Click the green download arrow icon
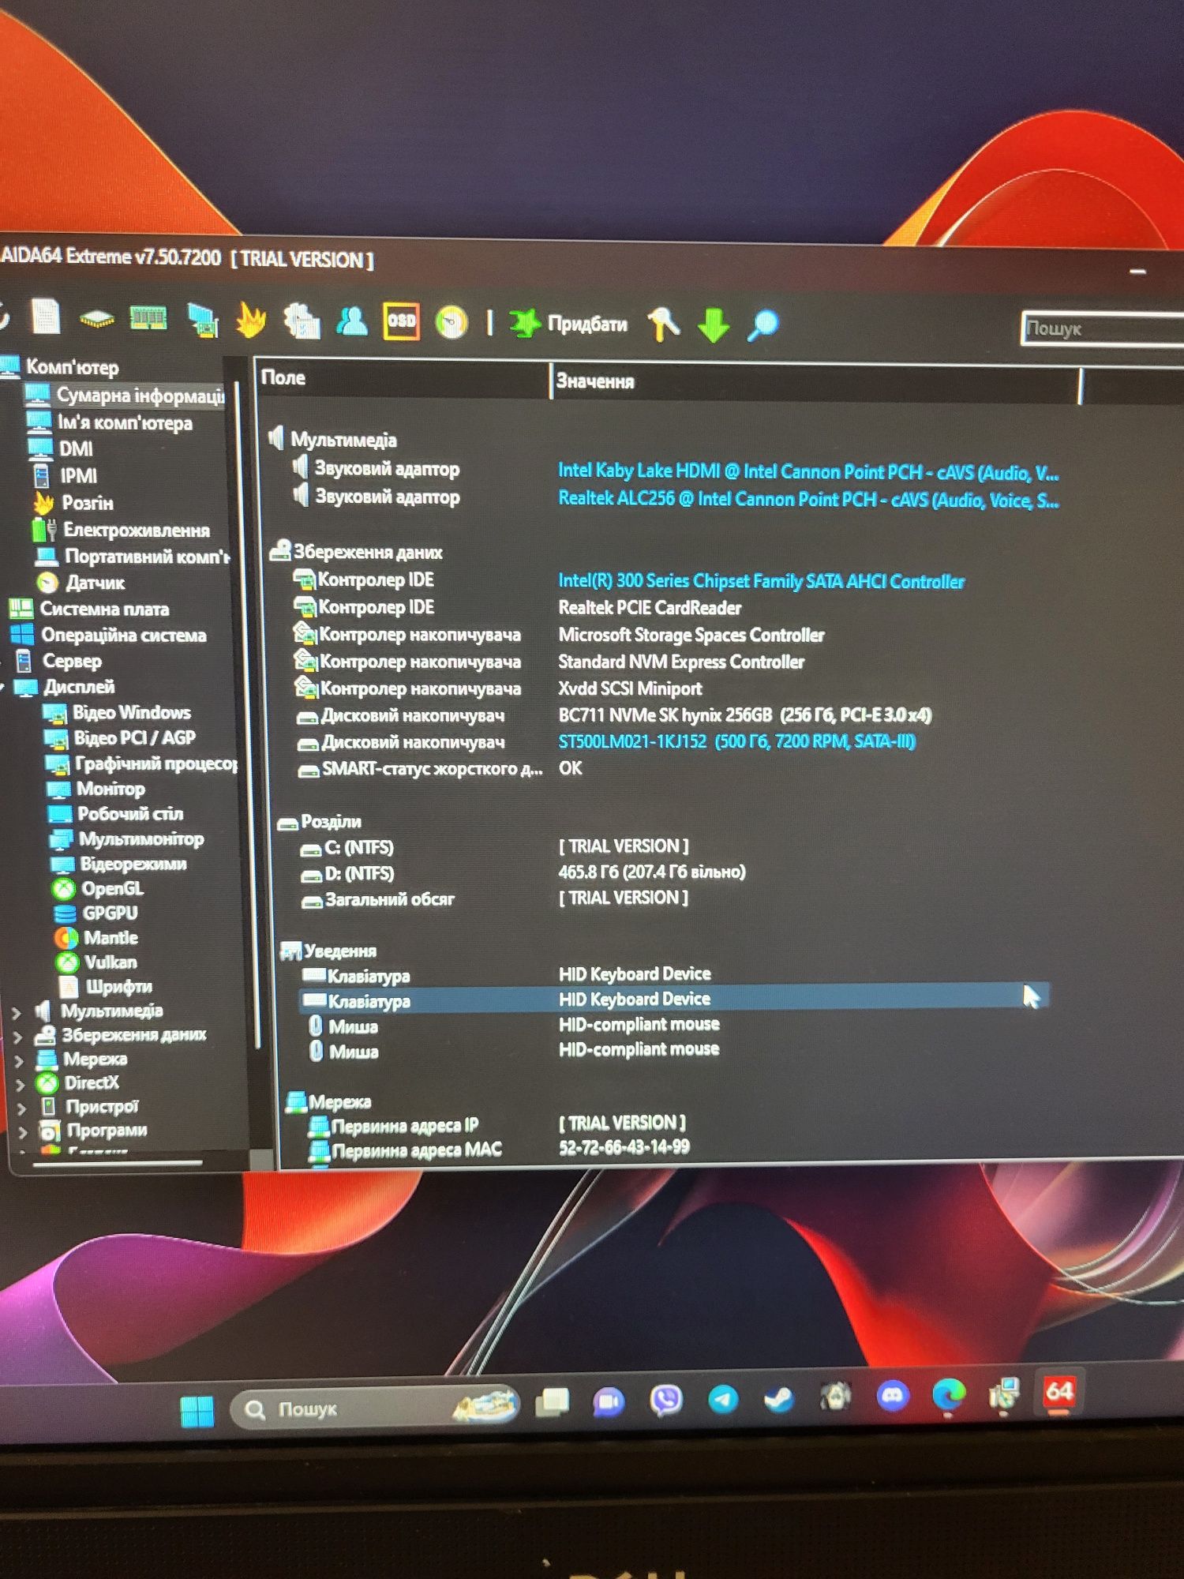 point(714,324)
